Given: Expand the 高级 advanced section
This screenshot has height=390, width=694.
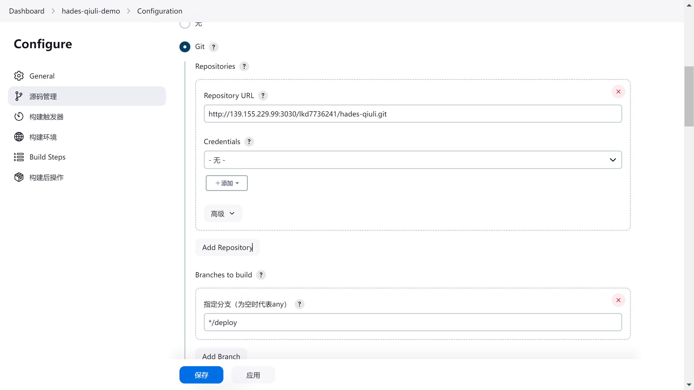Looking at the screenshot, I should [x=223, y=213].
